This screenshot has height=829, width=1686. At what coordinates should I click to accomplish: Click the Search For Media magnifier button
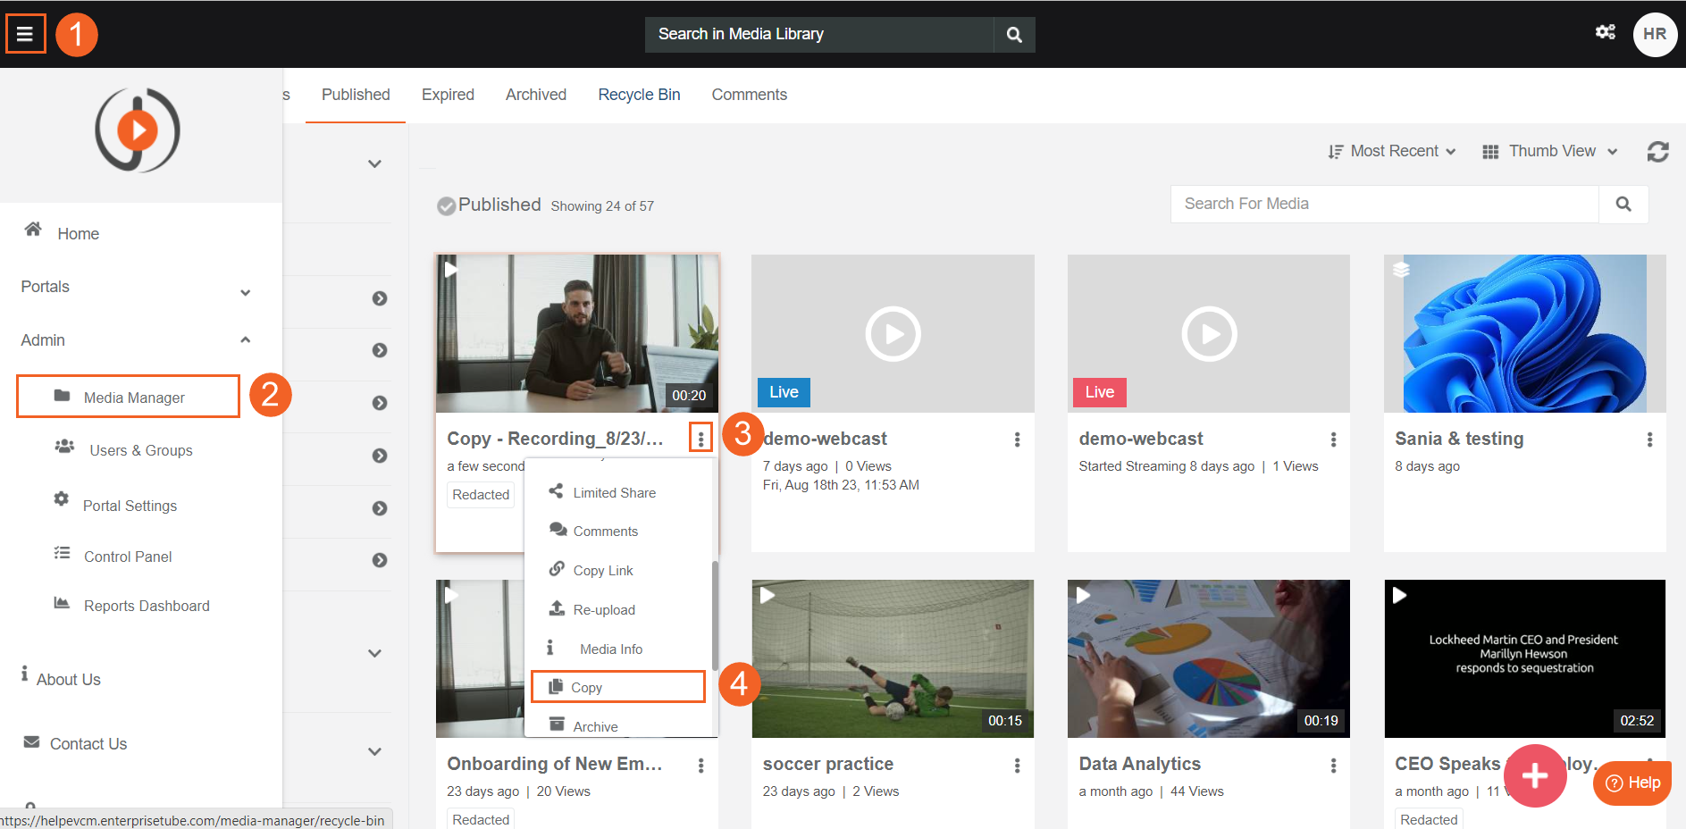click(1623, 205)
